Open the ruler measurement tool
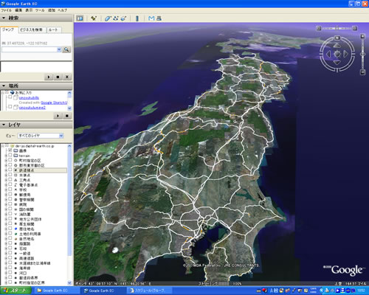This screenshot has height=295, width=369. [x=137, y=18]
